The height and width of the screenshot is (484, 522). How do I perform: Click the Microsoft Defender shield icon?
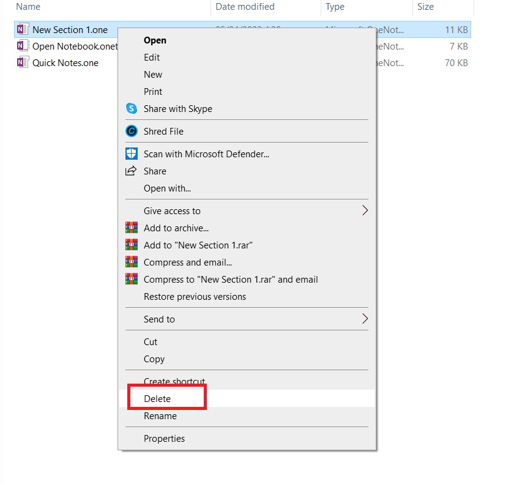131,154
